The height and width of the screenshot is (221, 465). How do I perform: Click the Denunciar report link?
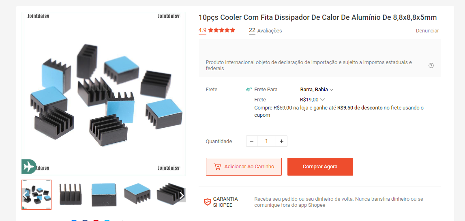pyautogui.click(x=427, y=30)
